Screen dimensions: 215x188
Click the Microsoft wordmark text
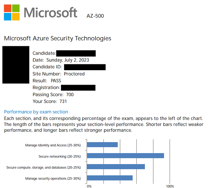(x=51, y=13)
